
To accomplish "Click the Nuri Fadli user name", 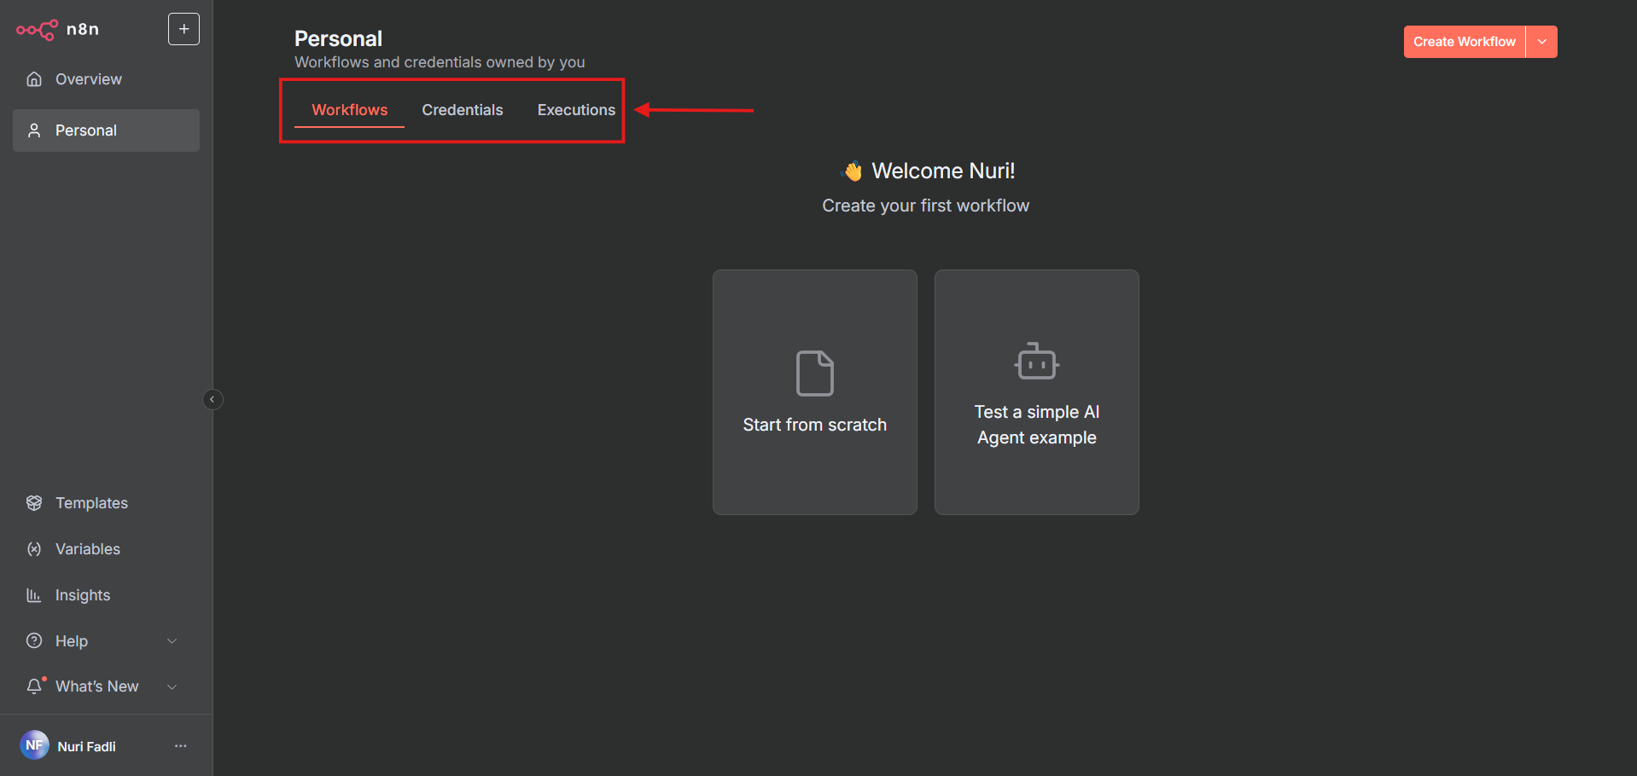I will pyautogui.click(x=86, y=746).
